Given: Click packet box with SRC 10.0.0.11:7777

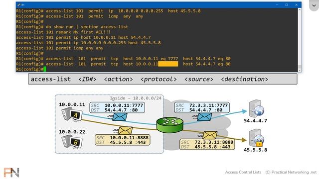Looking at the screenshot, I should tap(117, 107).
